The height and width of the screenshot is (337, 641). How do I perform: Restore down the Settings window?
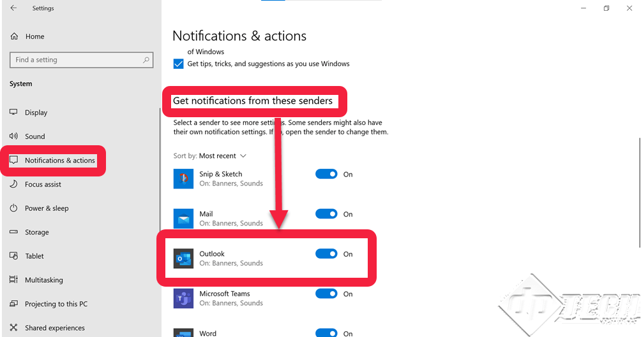607,8
